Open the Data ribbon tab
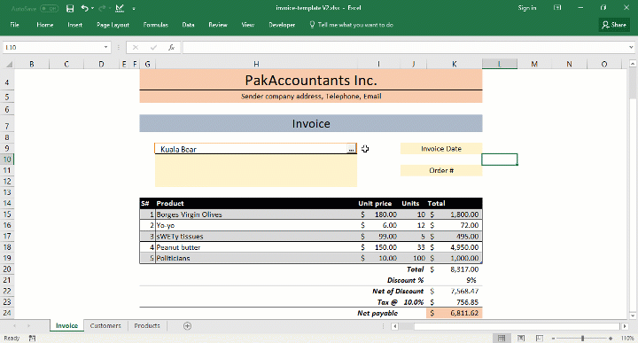This screenshot has height=343, width=638. [188, 25]
